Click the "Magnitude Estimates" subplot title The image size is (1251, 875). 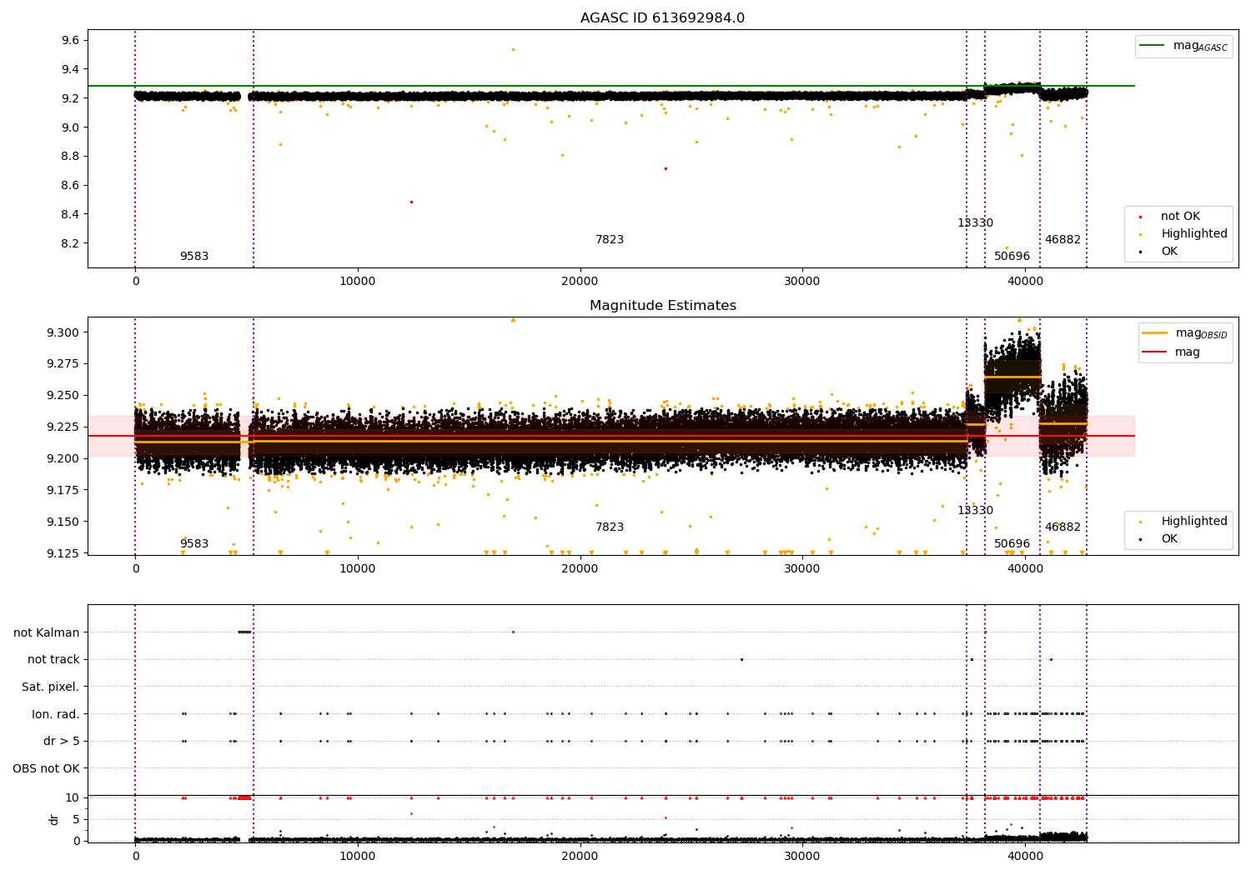[x=662, y=306]
